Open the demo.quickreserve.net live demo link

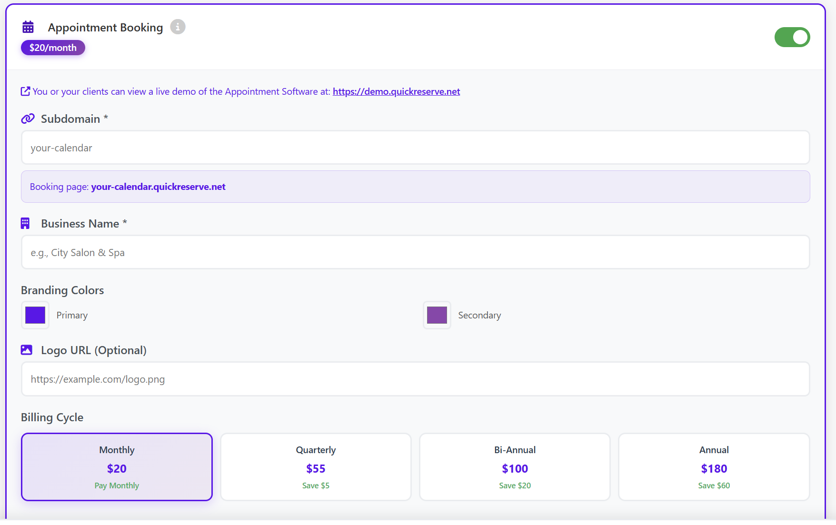point(396,91)
